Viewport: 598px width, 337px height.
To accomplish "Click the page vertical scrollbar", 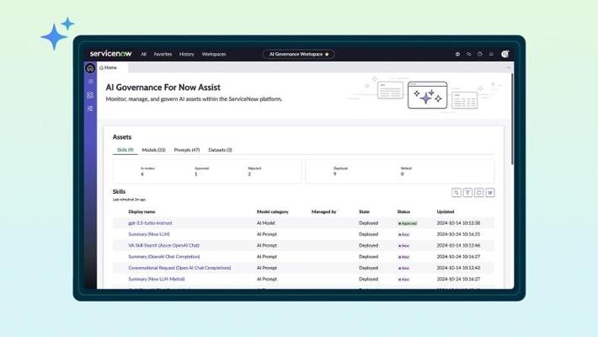I will pos(512,119).
